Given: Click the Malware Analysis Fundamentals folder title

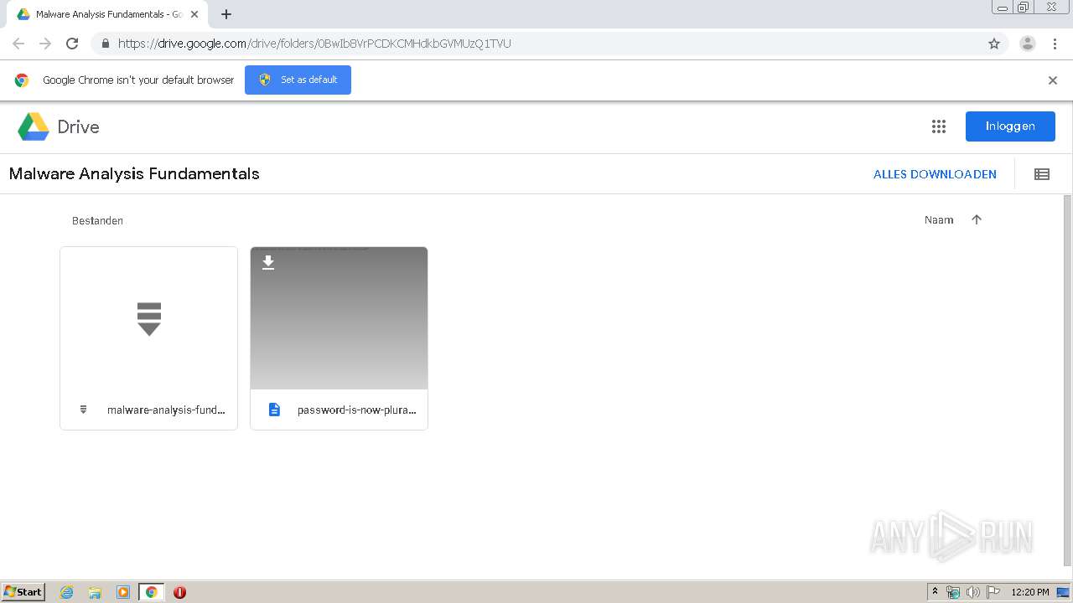Looking at the screenshot, I should [x=134, y=174].
